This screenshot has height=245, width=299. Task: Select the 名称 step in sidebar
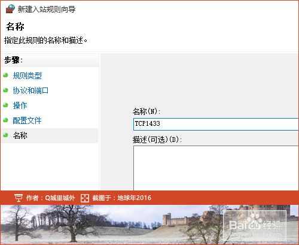[20, 135]
